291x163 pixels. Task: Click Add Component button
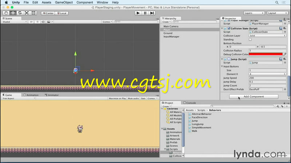pyautogui.click(x=254, y=96)
